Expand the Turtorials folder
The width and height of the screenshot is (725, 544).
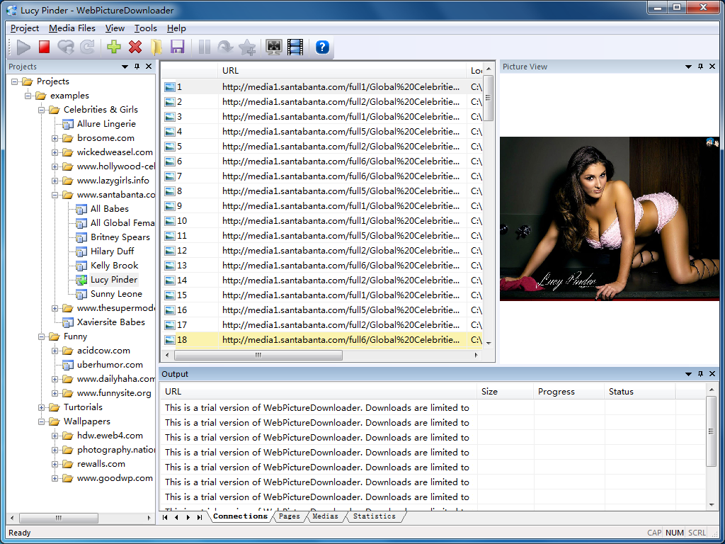pyautogui.click(x=41, y=407)
